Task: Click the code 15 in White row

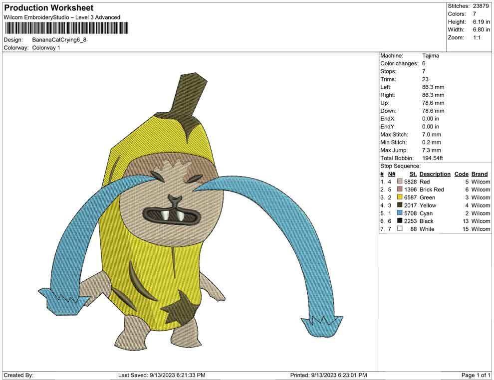Action: pos(466,229)
